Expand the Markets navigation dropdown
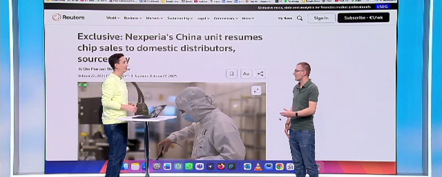 coord(154,18)
